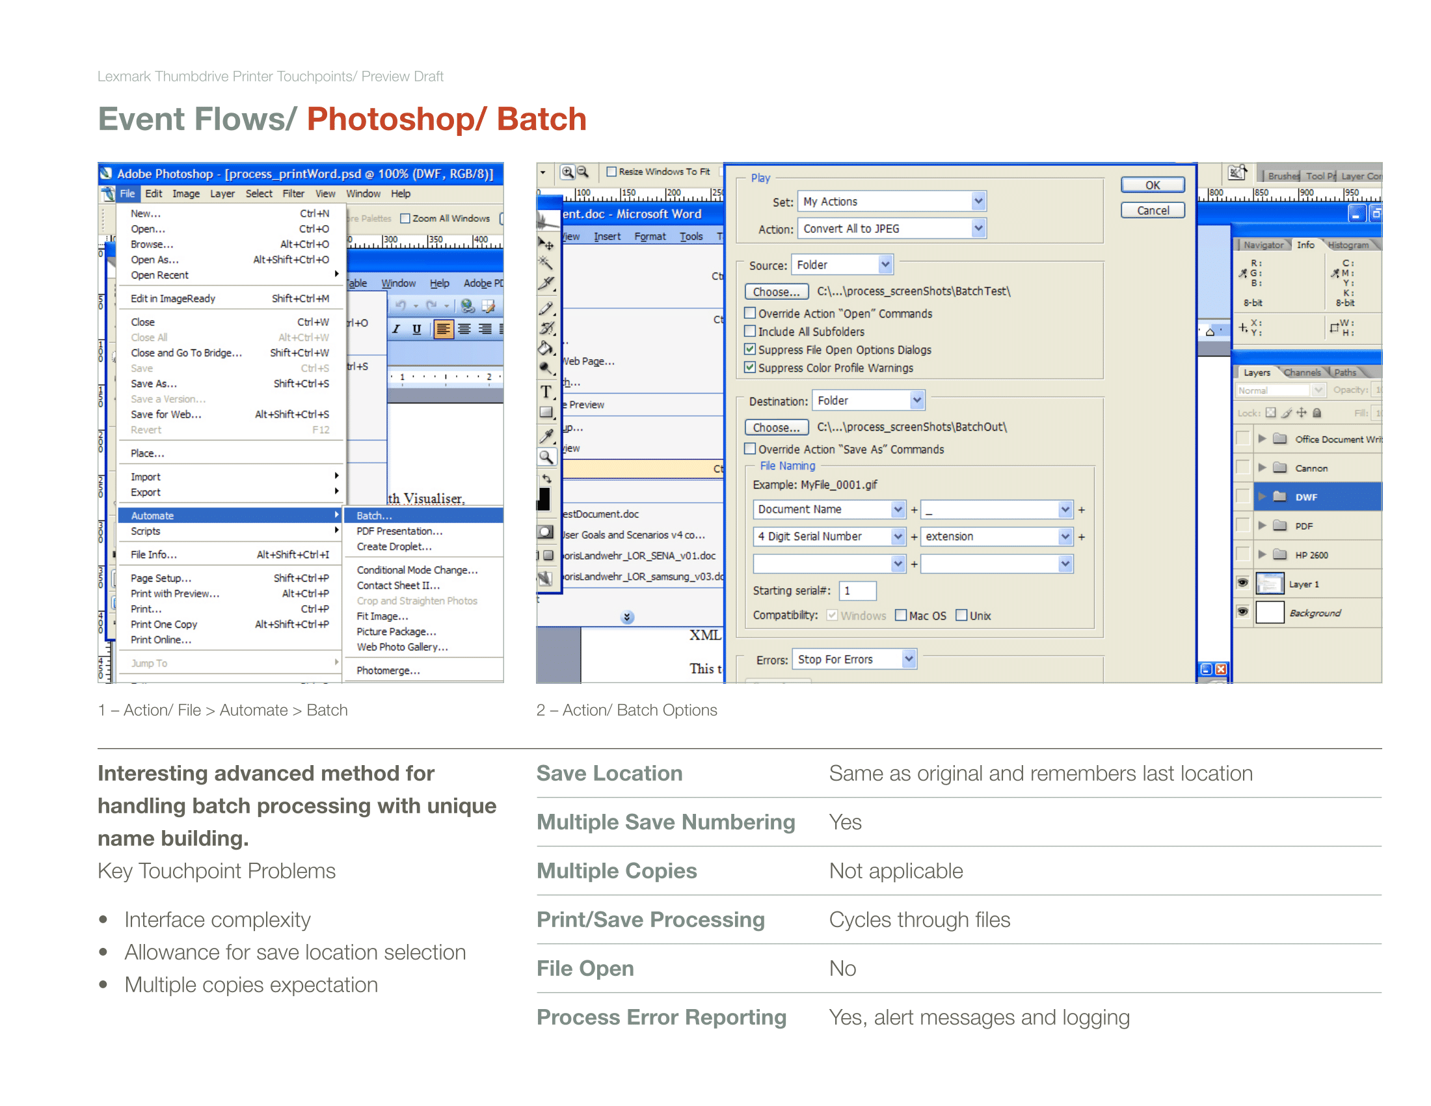Click Cancel in the Batch dialog
This screenshot has height=1106, width=1431.
[x=1153, y=210]
